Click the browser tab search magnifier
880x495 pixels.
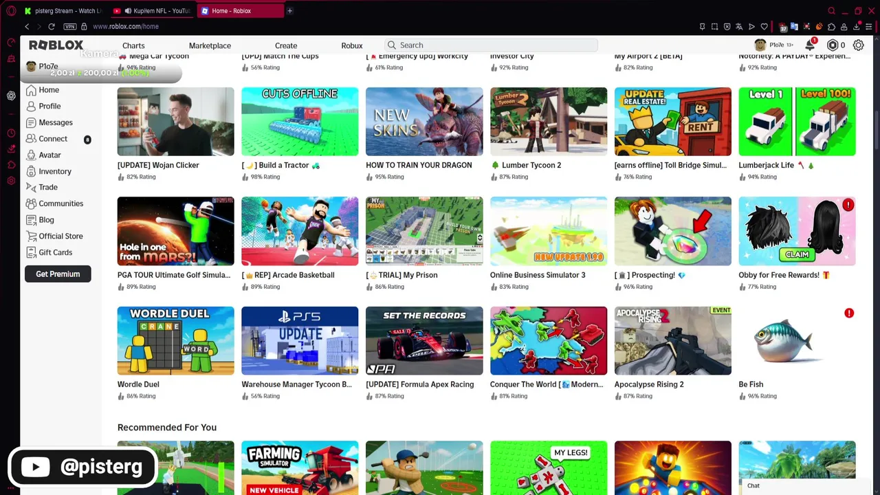pos(831,10)
